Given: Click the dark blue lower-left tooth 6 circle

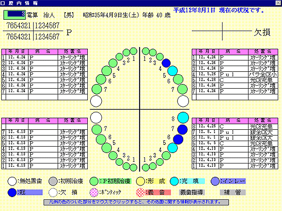Looking at the screenshot, I should [178, 139].
